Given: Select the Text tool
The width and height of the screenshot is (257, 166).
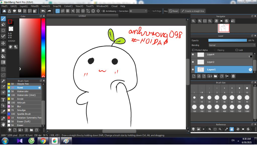Looking at the screenshot, I should pos(3,100).
